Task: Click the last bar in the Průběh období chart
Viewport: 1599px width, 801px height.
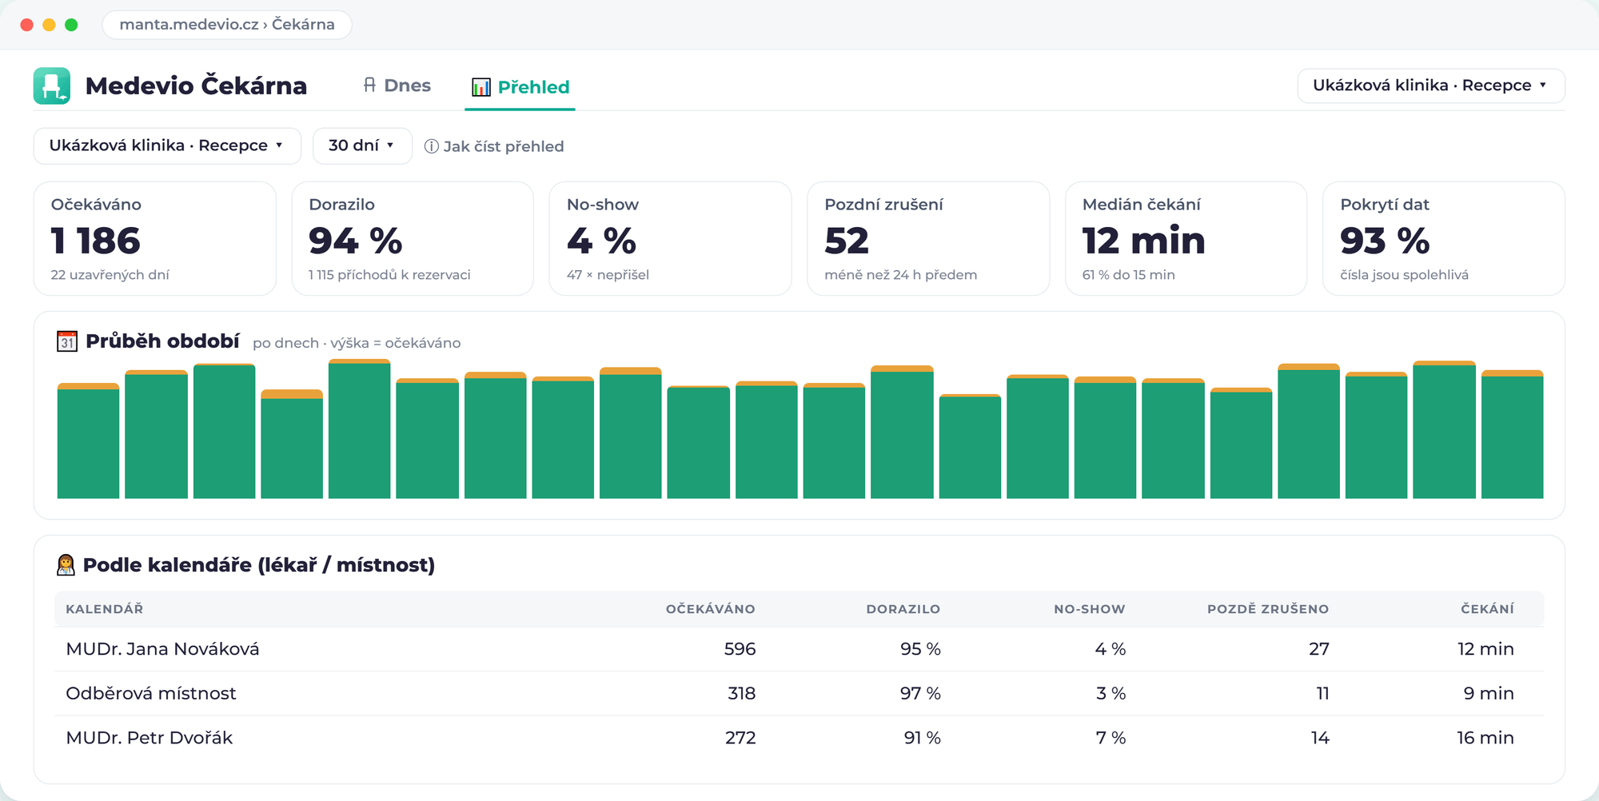Action: [x=1512, y=434]
